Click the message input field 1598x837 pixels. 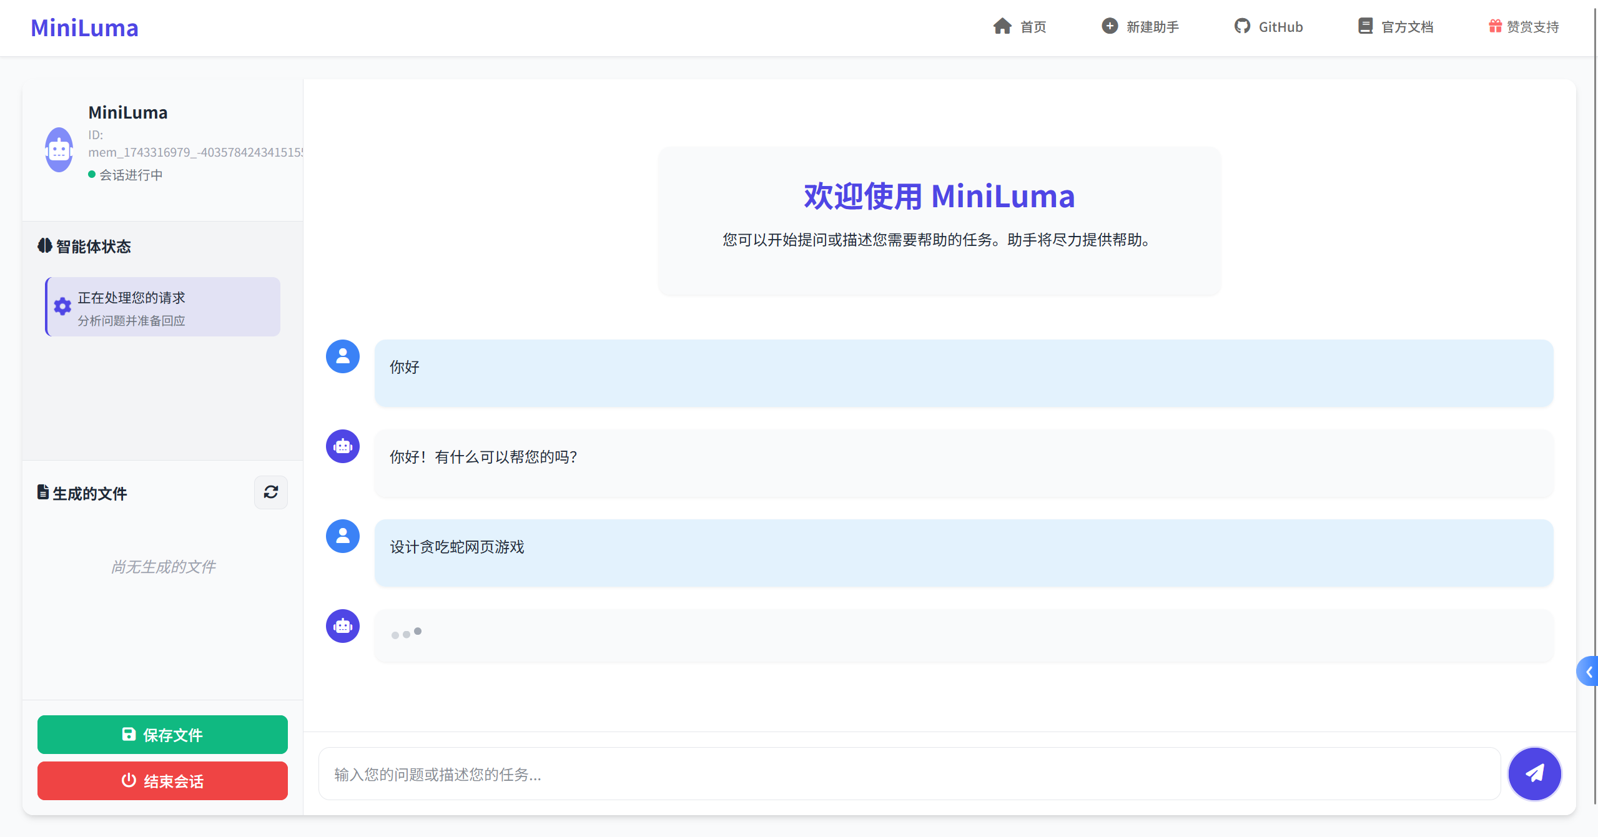pos(909,774)
